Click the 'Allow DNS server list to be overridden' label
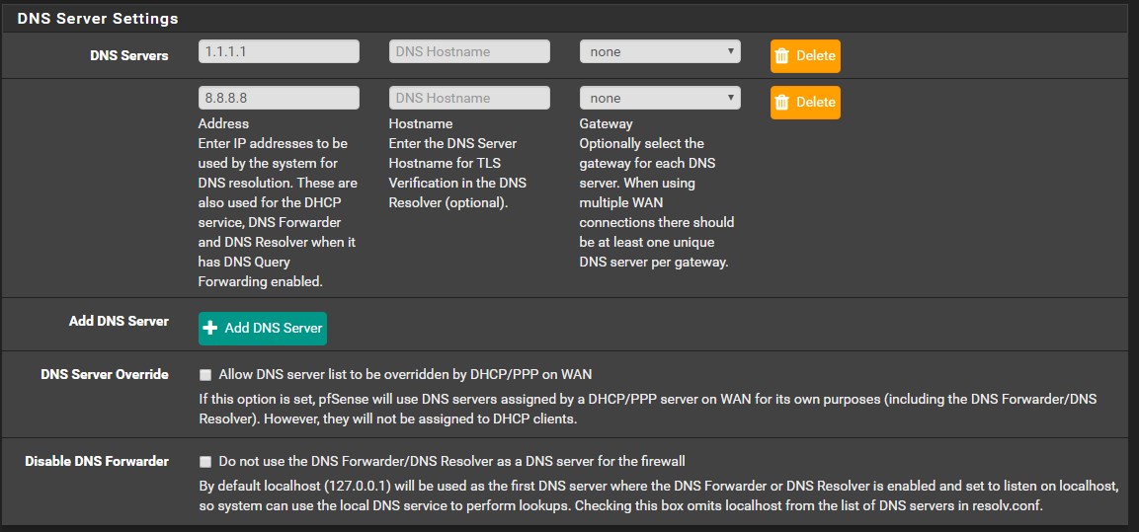The image size is (1139, 532). coord(405,374)
